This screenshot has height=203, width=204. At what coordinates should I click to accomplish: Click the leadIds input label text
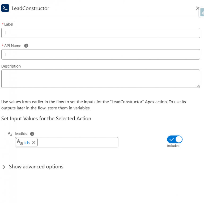coord(21,134)
